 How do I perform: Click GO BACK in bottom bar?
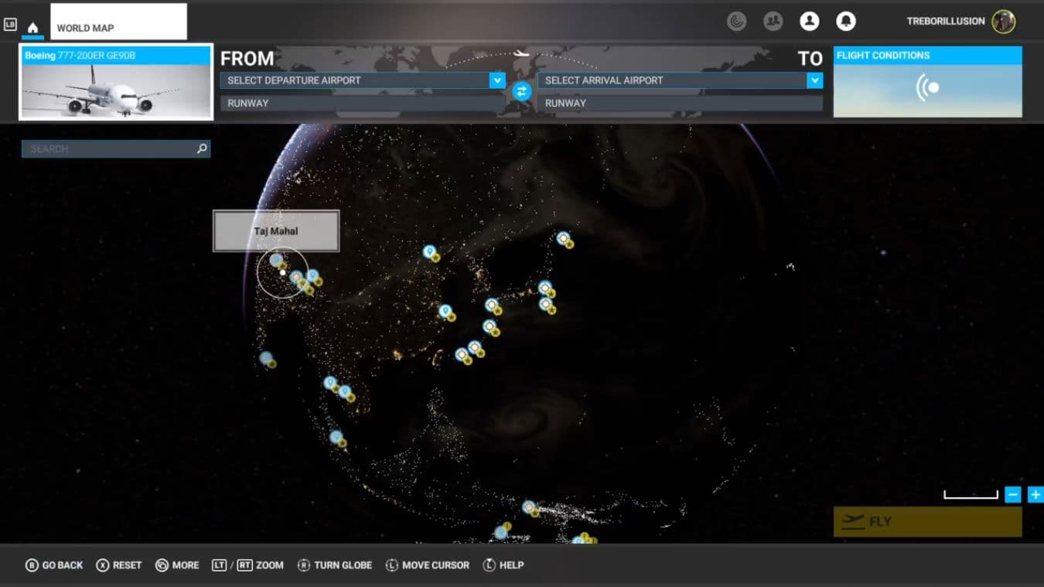point(54,565)
